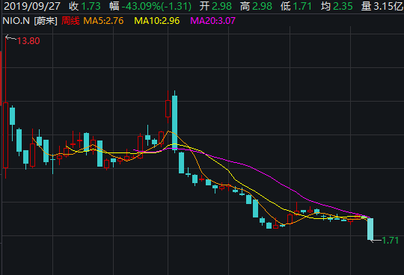Click the closing price 1.73 value
Screen dimensions: 404x275
coord(91,6)
